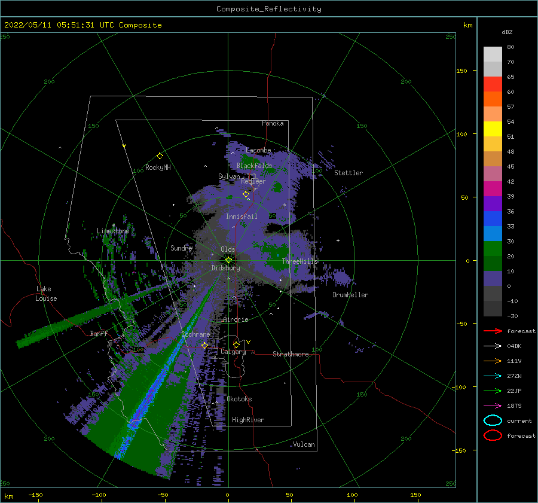Click the Innisfail town label
538x503 pixels.
click(242, 217)
